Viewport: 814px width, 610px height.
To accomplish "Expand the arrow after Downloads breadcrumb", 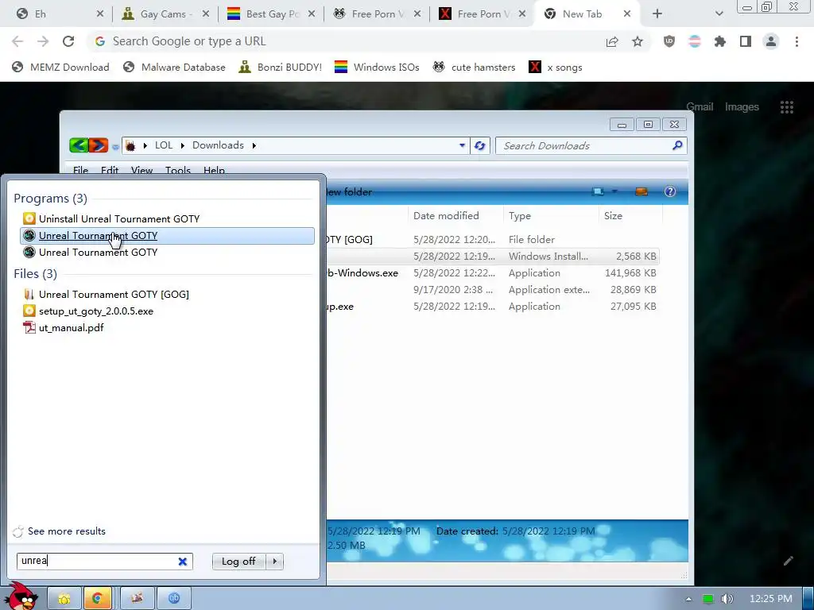I will (254, 145).
